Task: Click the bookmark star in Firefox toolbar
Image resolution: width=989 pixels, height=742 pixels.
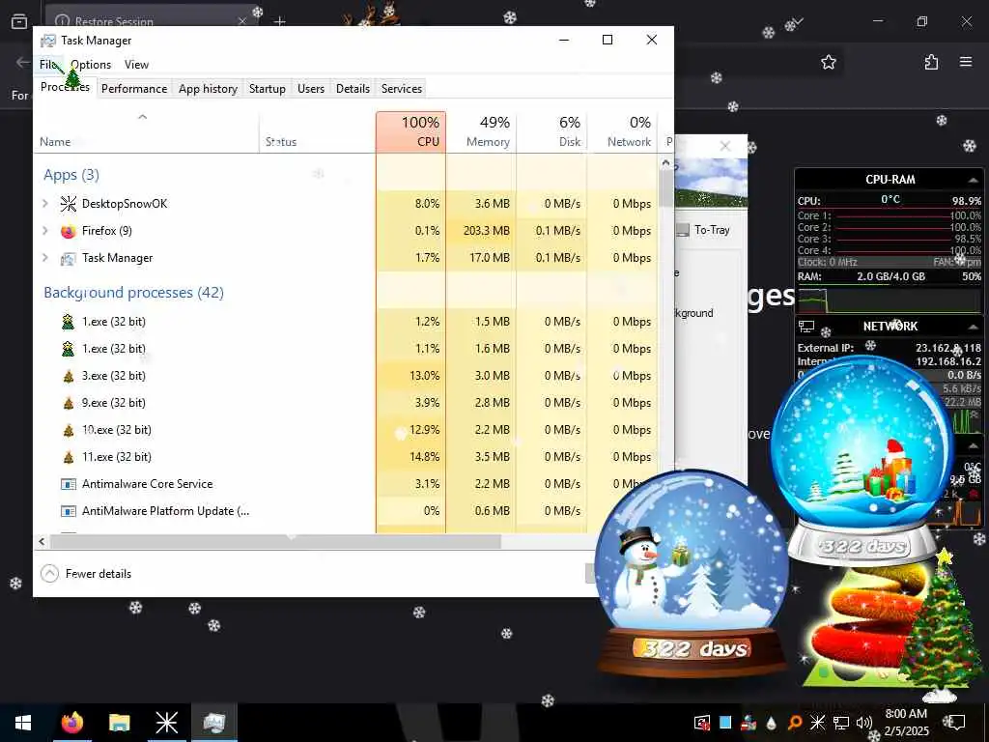Action: [x=829, y=62]
